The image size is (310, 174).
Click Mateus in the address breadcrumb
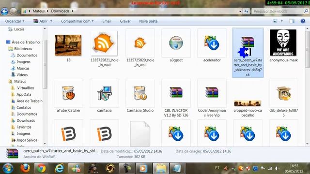point(39,11)
